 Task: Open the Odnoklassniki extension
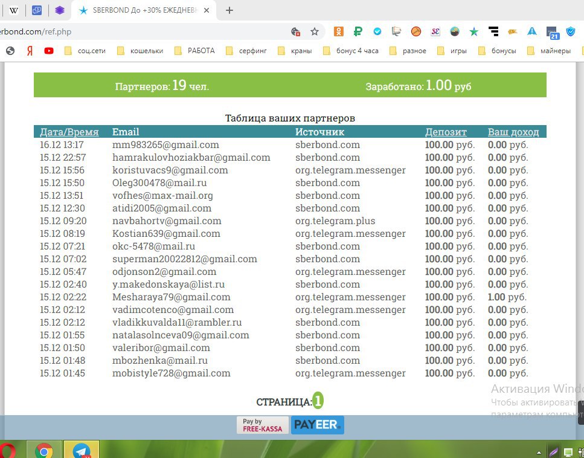pos(339,31)
